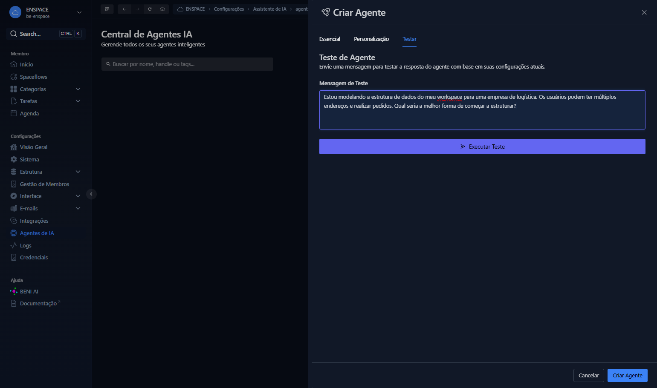This screenshot has width=657, height=388.
Task: Open Logs via its pulse icon
Action: click(x=14, y=245)
